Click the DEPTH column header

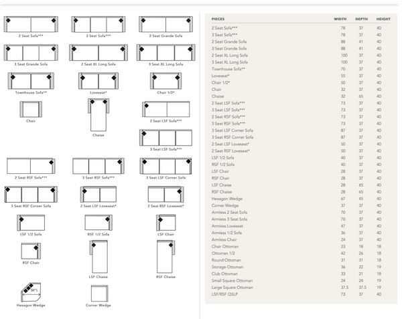coord(360,19)
